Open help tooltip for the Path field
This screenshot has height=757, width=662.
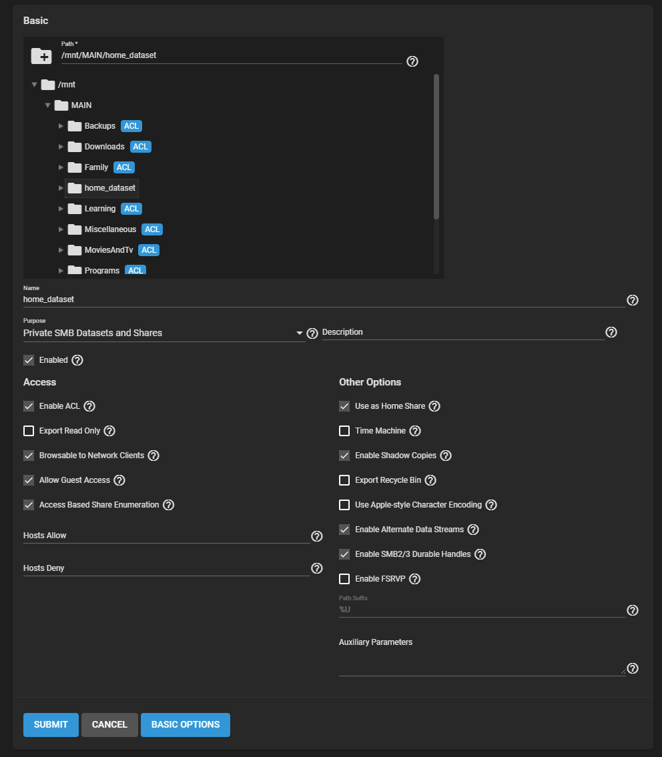point(412,61)
